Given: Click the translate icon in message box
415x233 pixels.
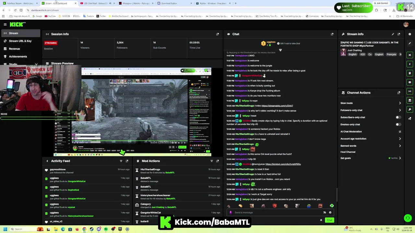Looking at the screenshot, I should pos(325,213).
